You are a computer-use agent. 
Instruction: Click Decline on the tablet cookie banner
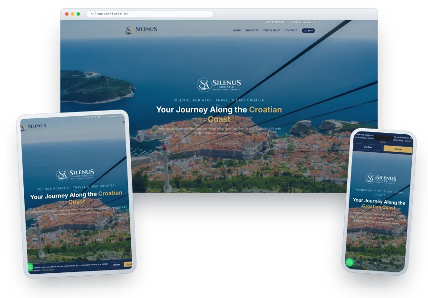click(x=117, y=264)
